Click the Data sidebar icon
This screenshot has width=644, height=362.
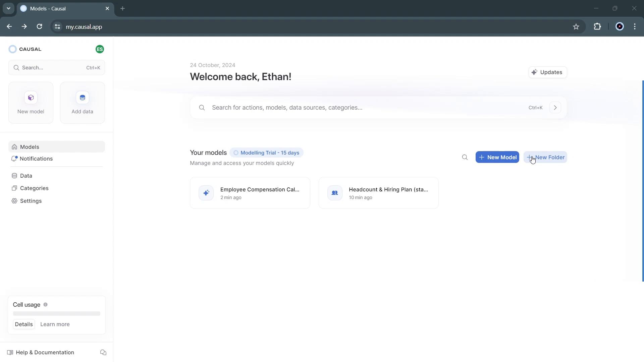15,176
